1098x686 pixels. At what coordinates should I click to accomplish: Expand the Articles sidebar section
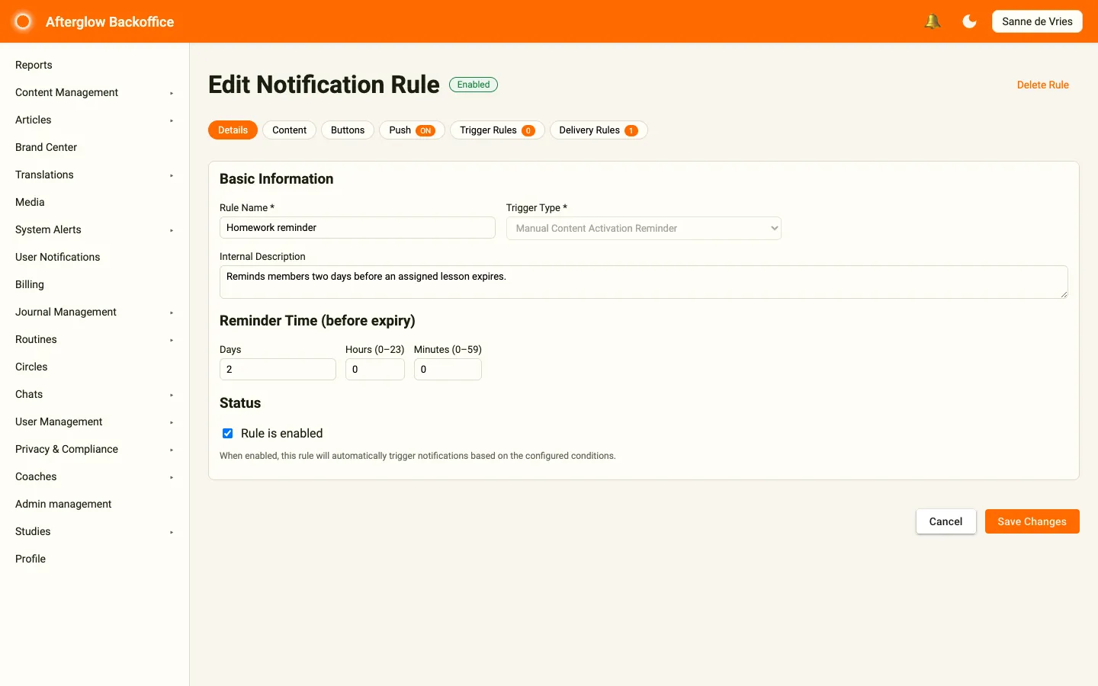[95, 120]
